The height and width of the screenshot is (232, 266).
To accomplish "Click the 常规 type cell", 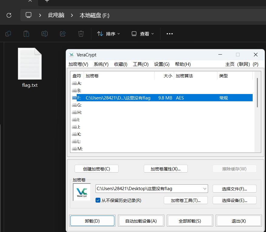I will [224, 98].
